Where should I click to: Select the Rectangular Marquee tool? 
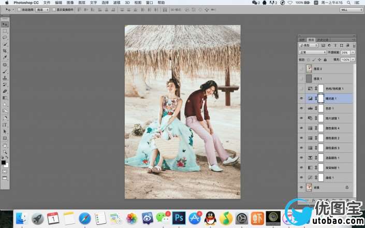(x=5, y=31)
